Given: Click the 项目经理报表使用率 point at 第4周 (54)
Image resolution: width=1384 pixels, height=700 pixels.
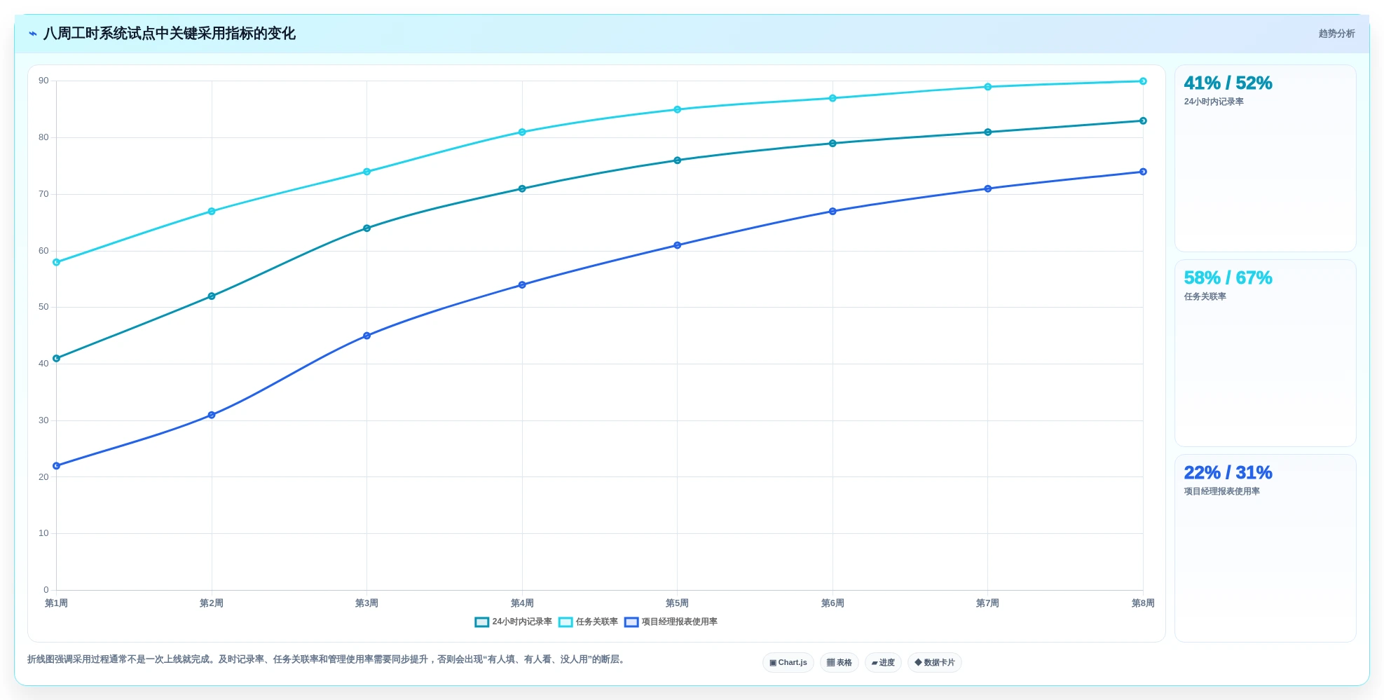Looking at the screenshot, I should 522,284.
